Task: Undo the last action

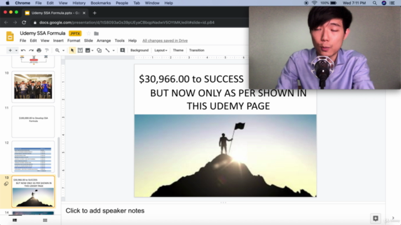Action: click(23, 50)
